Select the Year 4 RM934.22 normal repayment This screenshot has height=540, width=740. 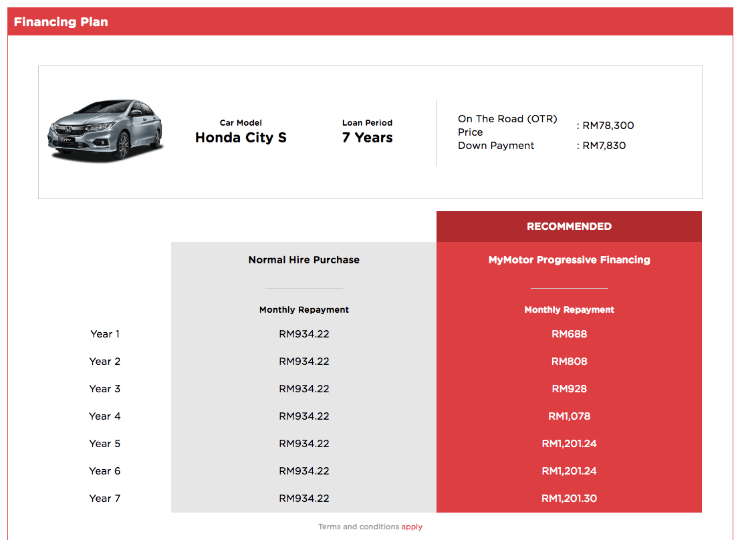(x=304, y=416)
